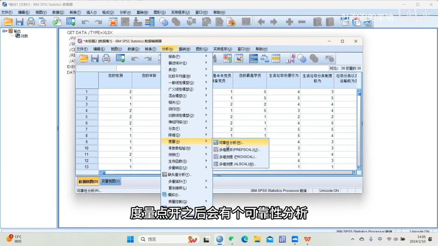Expand 比较平均值(M) submenu

tap(187, 76)
